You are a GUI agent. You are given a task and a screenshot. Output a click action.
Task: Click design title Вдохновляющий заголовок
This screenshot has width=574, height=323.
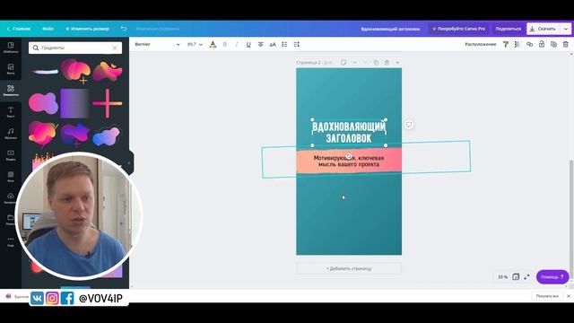tap(390, 29)
